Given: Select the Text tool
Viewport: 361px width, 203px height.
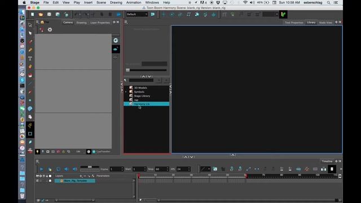Looking at the screenshot, I should [x=30, y=59].
